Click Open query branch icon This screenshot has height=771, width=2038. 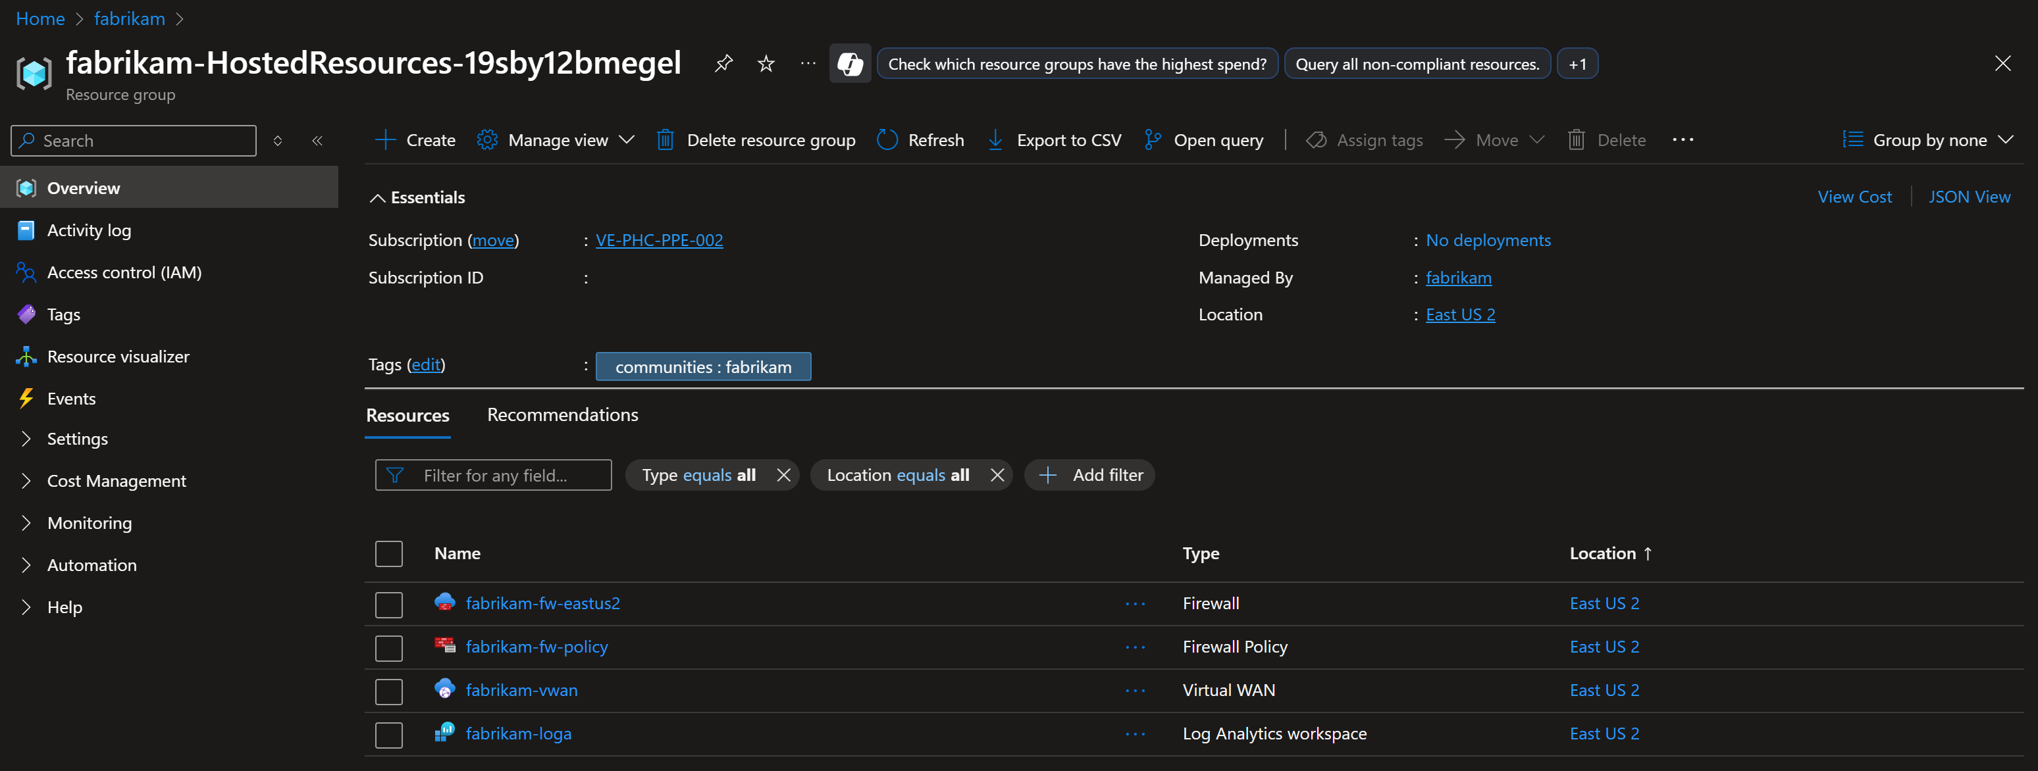(1153, 140)
